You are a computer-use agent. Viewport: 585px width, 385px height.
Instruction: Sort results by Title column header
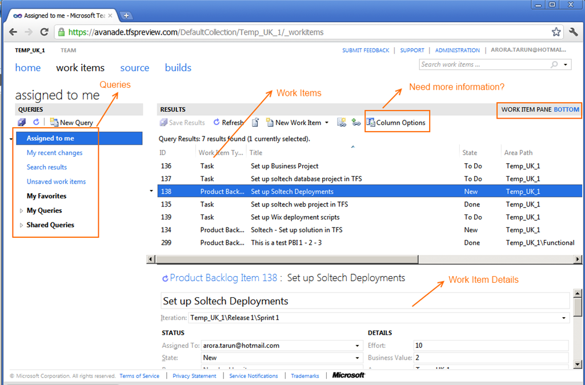coord(256,153)
